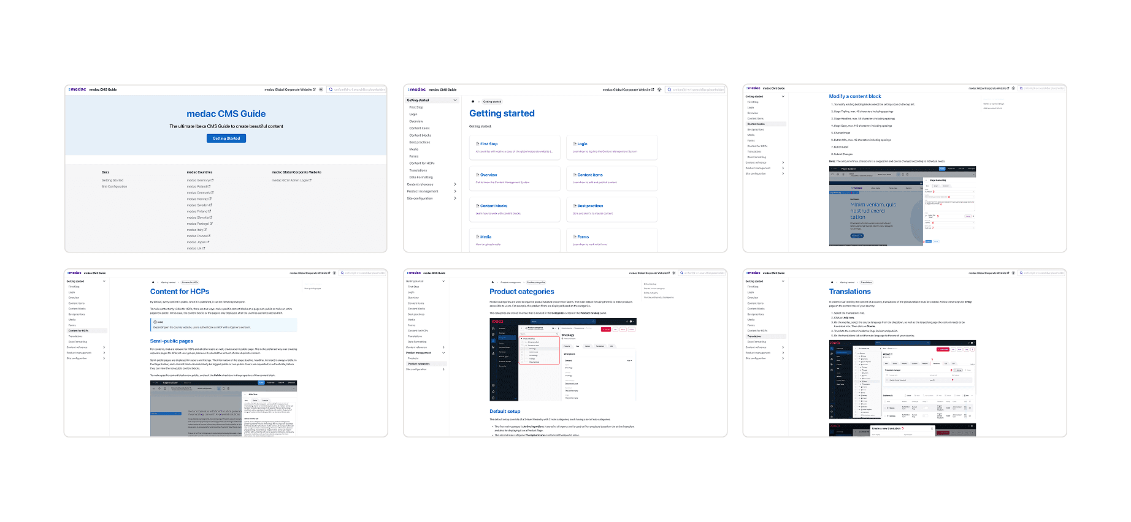Viewport: 1131px width, 522px height.
Task: Click document icon on Content items card
Action: click(575, 175)
